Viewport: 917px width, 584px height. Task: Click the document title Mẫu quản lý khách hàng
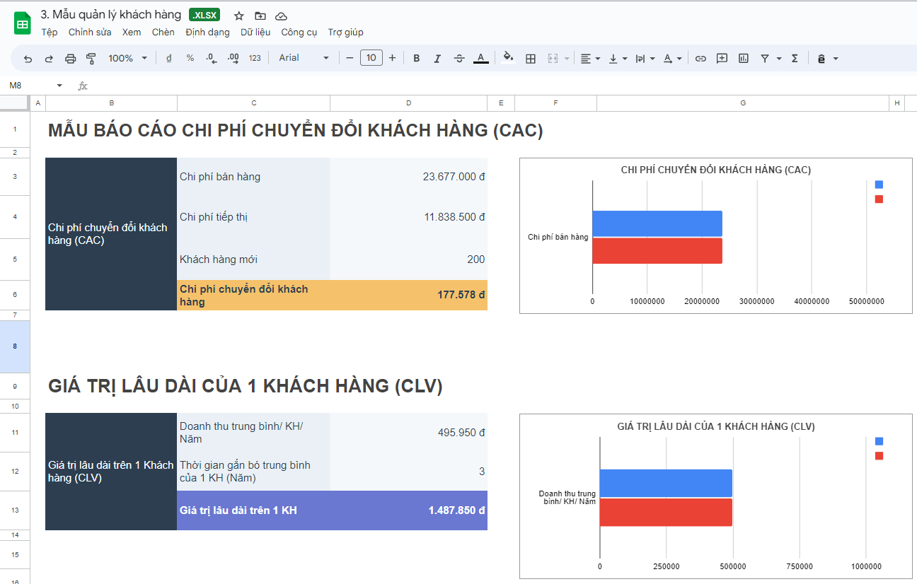tap(111, 14)
